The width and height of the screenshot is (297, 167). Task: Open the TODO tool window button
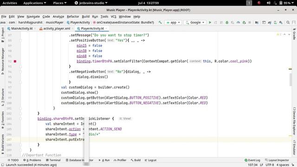pos(13,160)
